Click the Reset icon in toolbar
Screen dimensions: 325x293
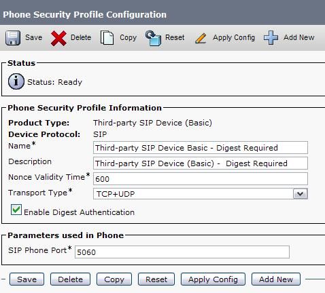153,38
